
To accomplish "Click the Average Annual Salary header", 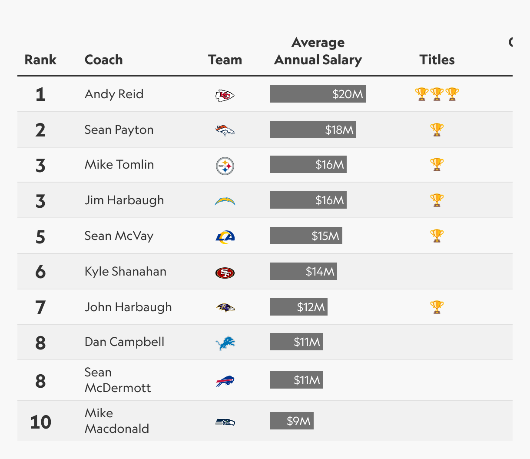I will point(318,51).
